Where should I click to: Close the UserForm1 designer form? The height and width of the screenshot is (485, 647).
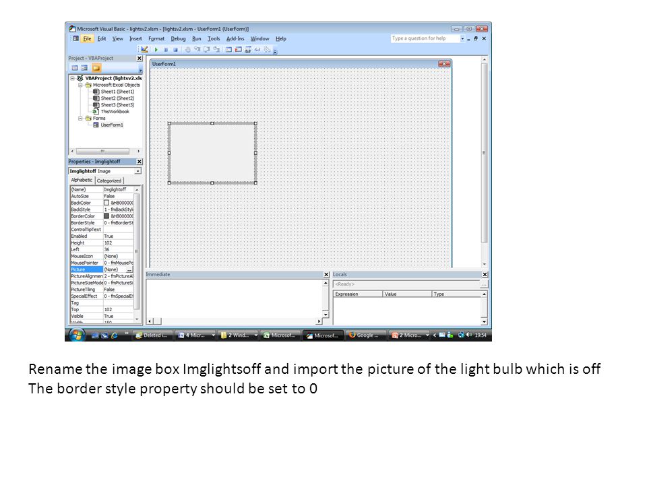pos(444,64)
